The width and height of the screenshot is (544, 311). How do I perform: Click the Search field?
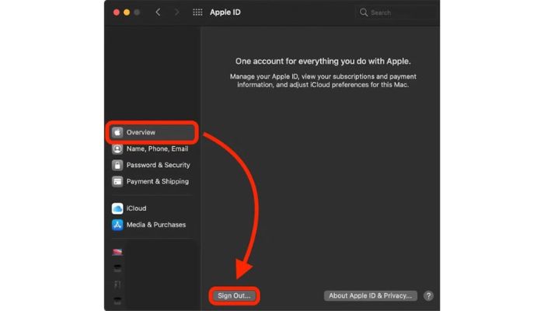tap(398, 13)
